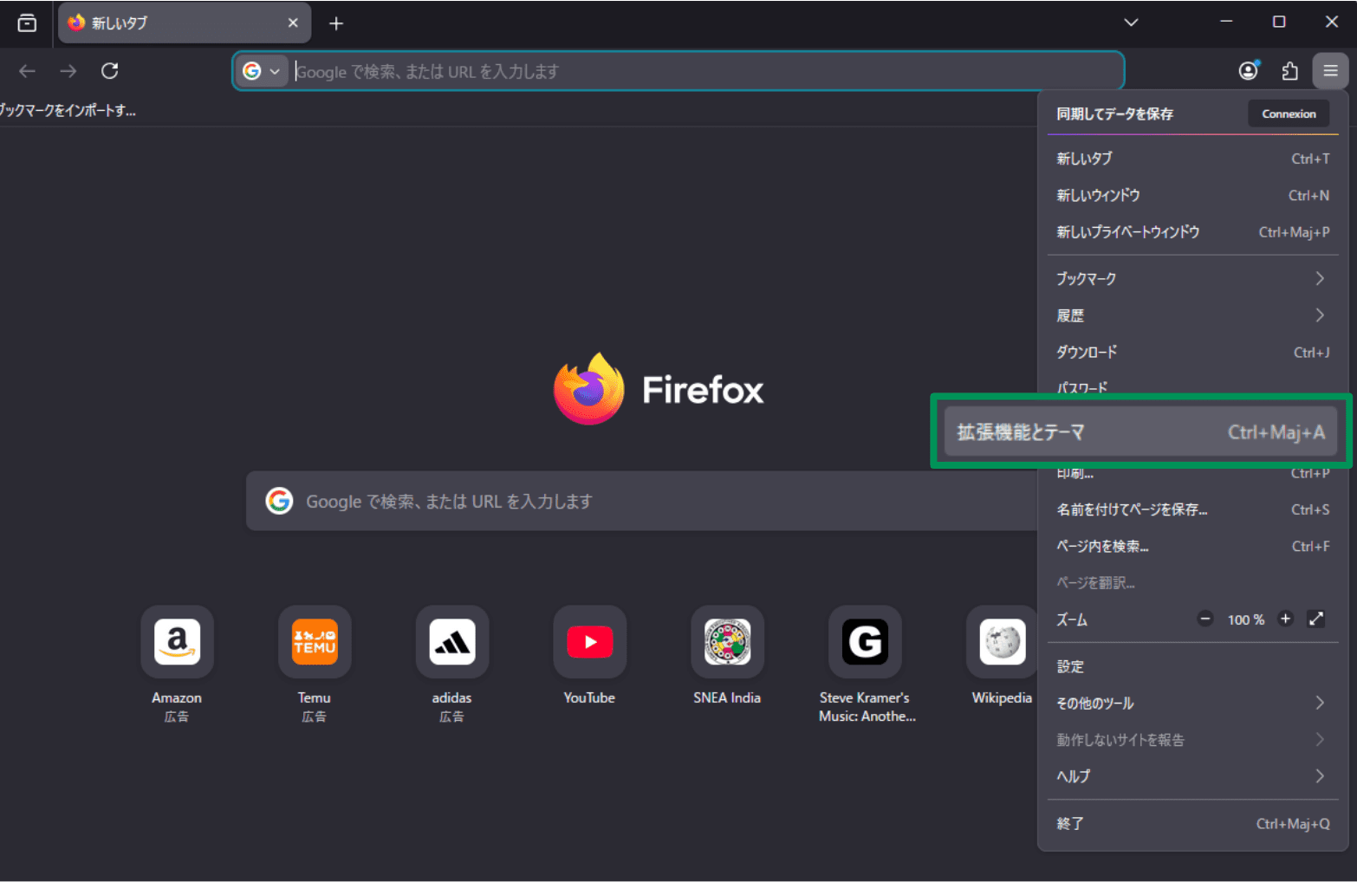Click the hamburger application menu icon
Viewport: 1357px width, 882px height.
(1330, 70)
